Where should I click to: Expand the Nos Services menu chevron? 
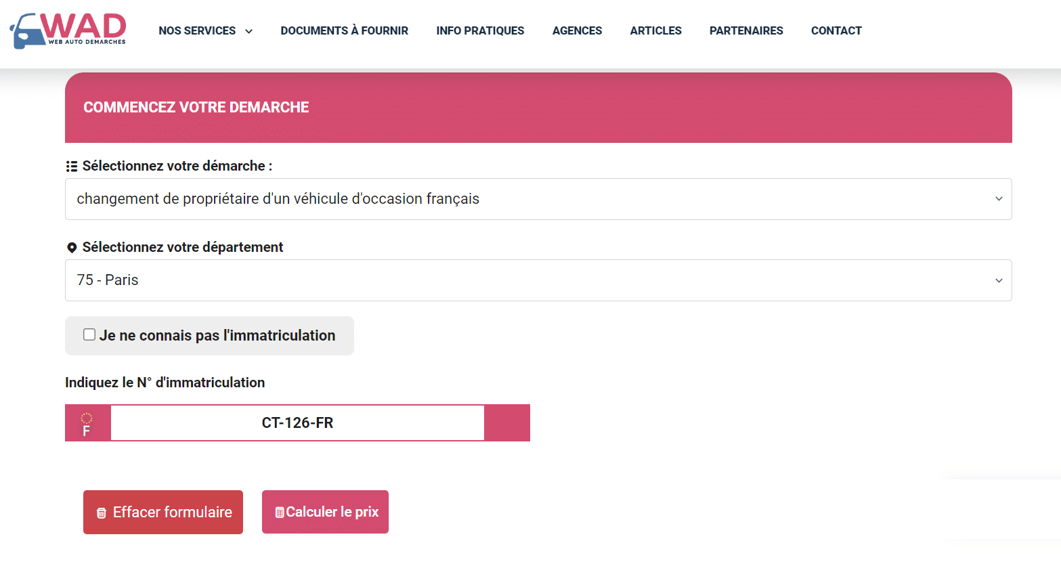[x=248, y=31]
